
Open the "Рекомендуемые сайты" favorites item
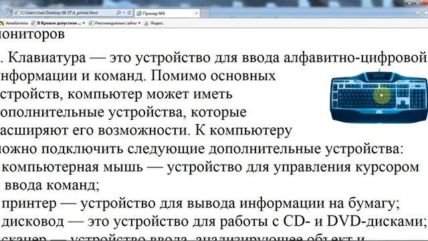point(116,23)
